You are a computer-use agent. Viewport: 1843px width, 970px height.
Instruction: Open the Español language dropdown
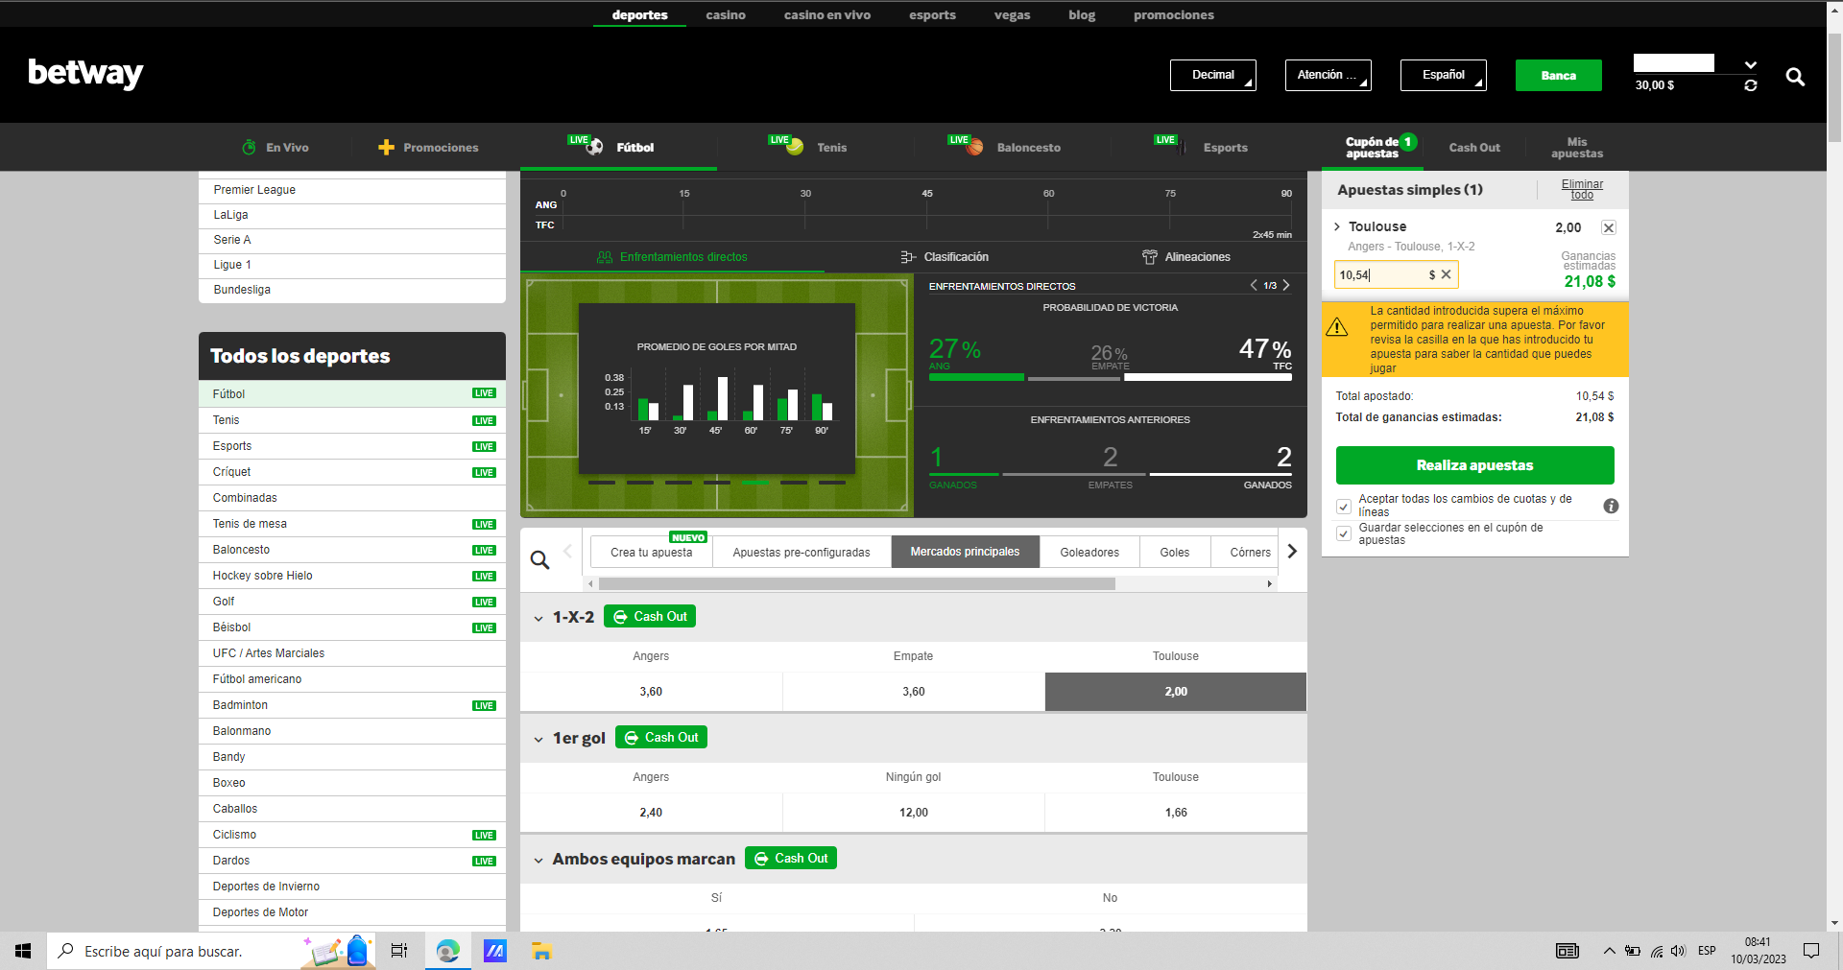pos(1443,75)
